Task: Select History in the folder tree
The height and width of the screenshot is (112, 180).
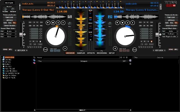Action: click(x=8, y=64)
